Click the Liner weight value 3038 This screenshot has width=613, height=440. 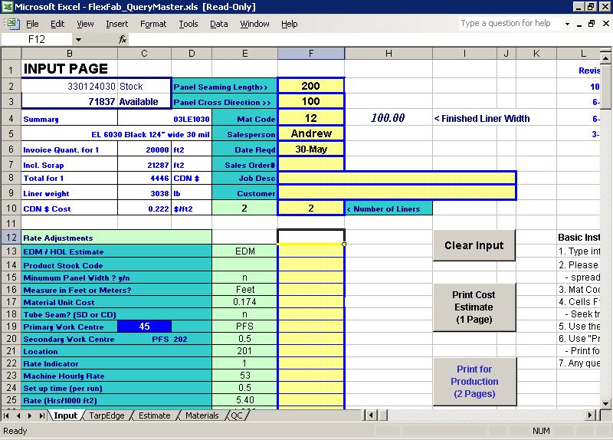pos(144,193)
